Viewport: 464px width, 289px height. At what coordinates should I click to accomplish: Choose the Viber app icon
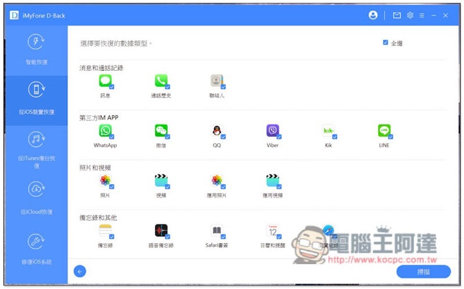point(273,130)
